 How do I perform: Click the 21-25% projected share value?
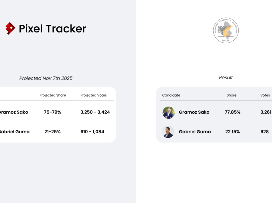[x=52, y=132]
